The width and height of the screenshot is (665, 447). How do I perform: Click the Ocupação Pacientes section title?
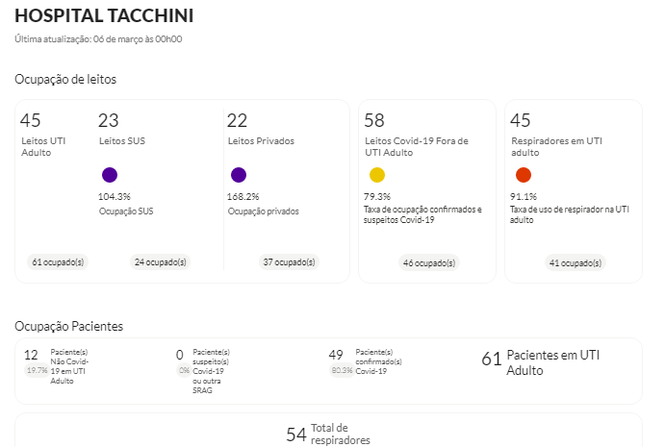click(x=68, y=326)
